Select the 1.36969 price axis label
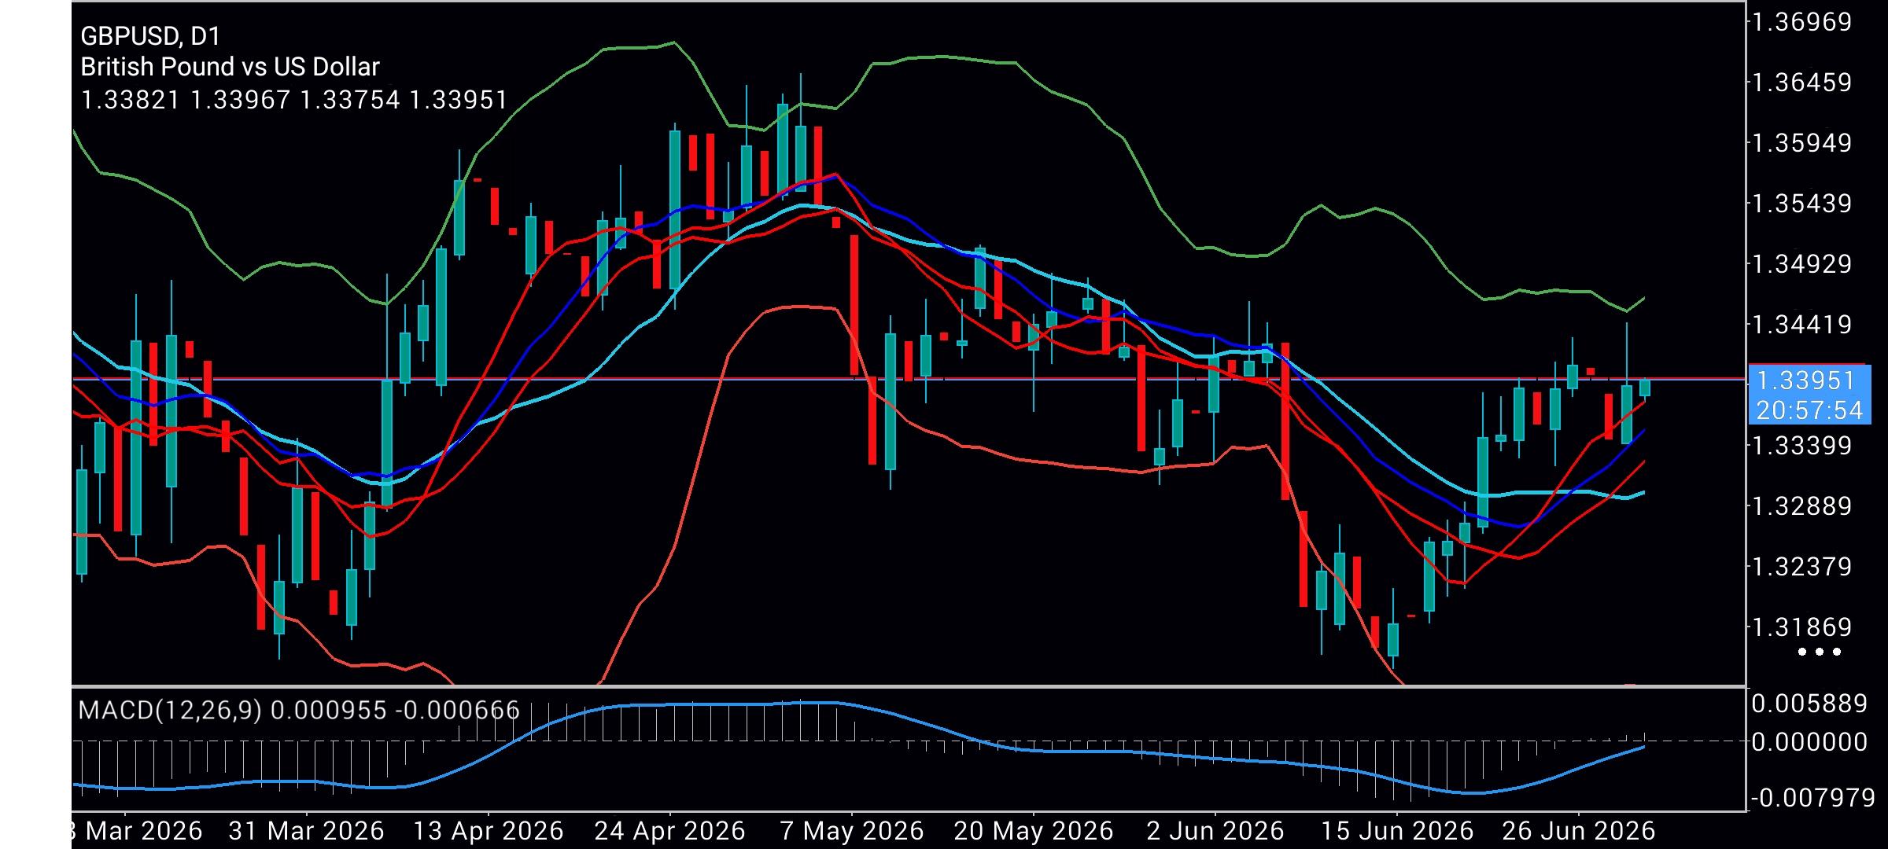 coord(1801,22)
